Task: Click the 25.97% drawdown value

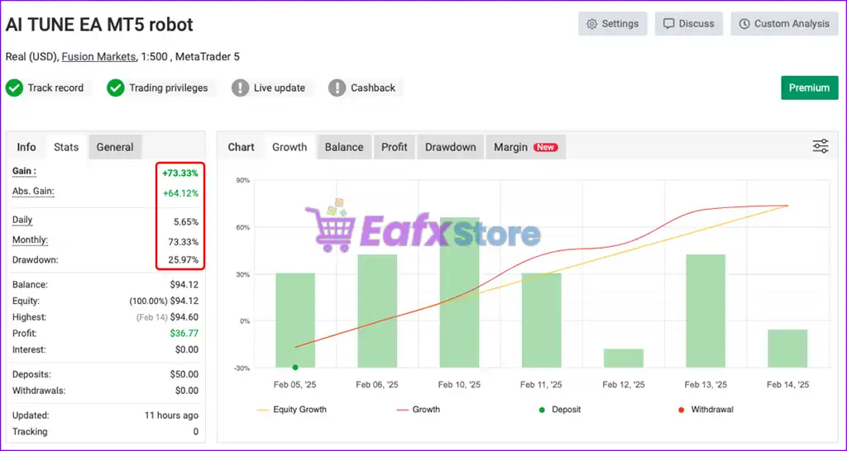Action: (183, 260)
